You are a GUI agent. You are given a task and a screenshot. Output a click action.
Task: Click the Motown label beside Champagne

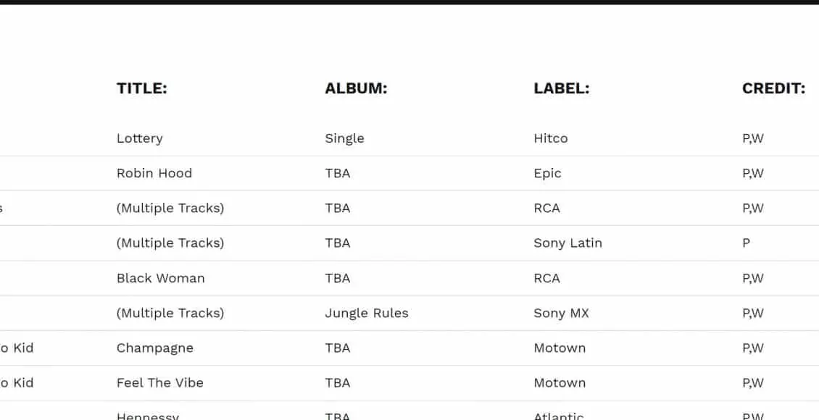coord(560,348)
